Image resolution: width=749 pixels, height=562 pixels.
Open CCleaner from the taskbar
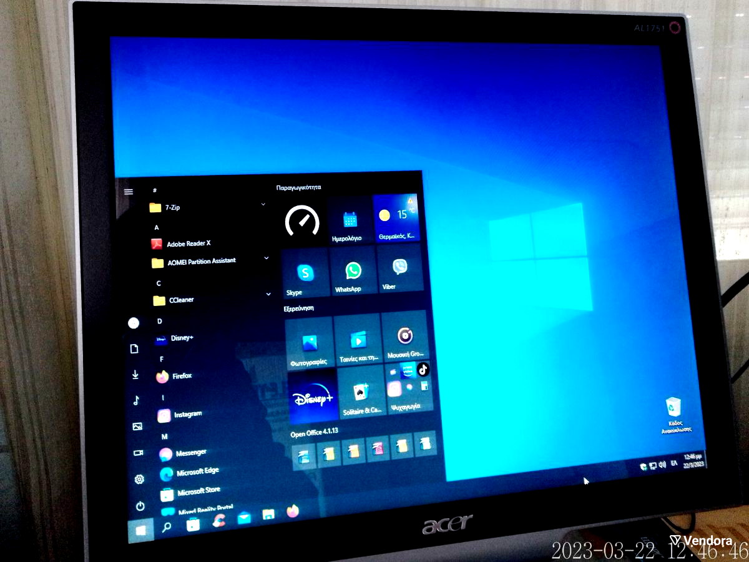218,520
